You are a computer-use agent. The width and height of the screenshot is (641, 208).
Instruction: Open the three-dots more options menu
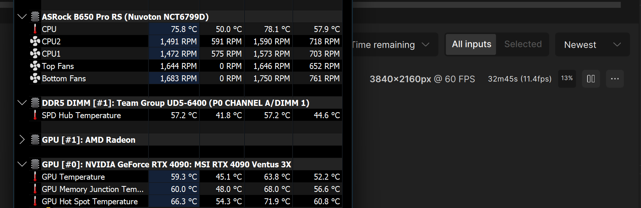tap(615, 79)
